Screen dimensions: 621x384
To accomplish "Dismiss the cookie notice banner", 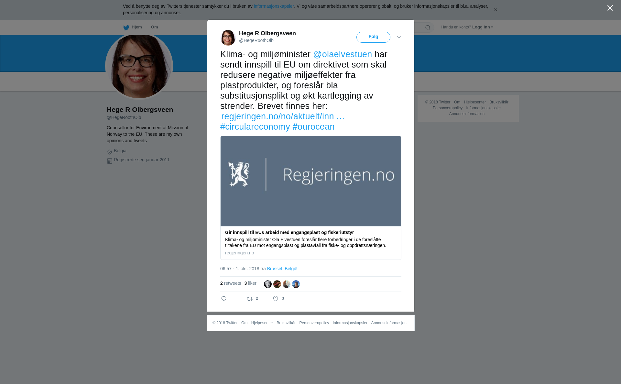I will click(x=496, y=10).
